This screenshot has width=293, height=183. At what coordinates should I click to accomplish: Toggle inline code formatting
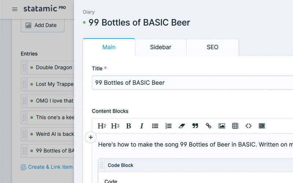[x=248, y=126]
